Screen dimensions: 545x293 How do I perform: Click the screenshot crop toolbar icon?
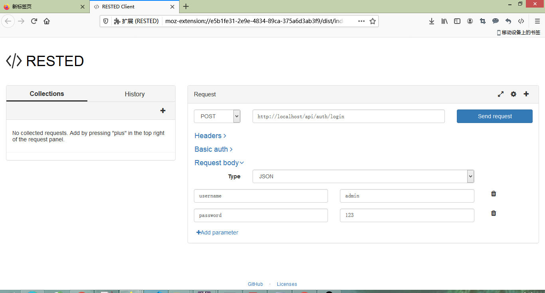tap(483, 21)
